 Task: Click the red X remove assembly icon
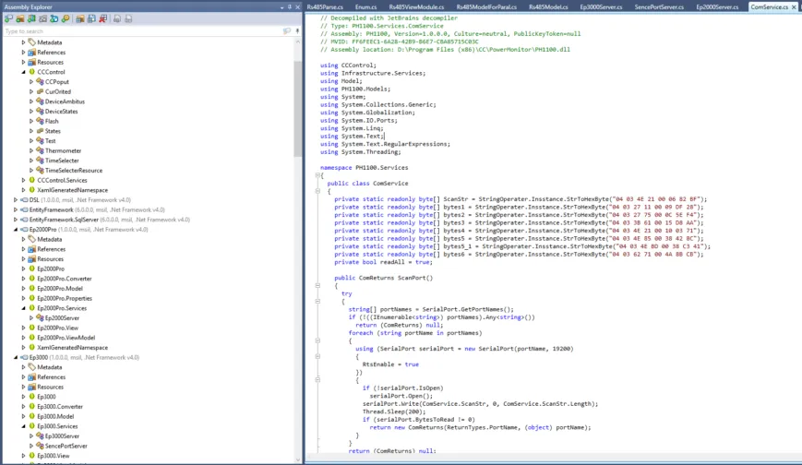pyautogui.click(x=102, y=19)
